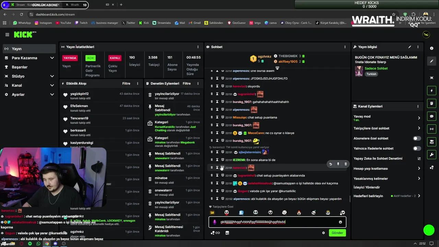Expand the Kanal sidebar section
Image resolution: width=439 pixels, height=247 pixels.
click(x=29, y=85)
